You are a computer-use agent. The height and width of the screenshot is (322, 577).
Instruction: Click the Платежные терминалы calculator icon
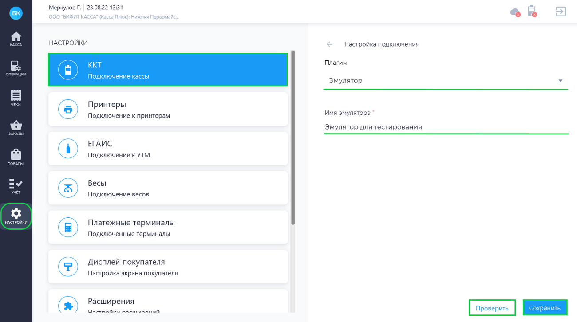68,228
